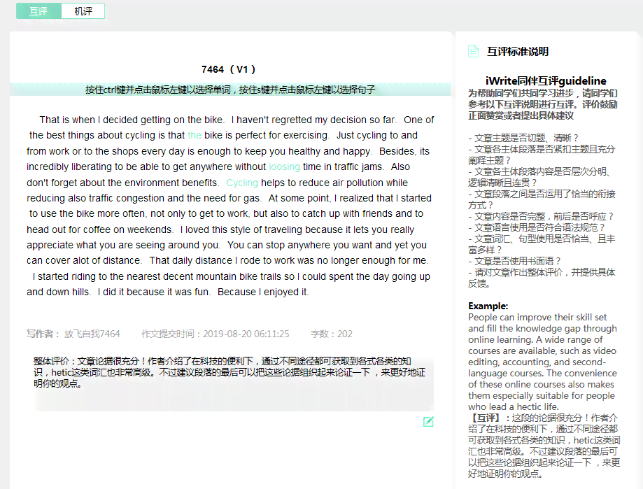Click the author name 放飞自我7464

92,334
